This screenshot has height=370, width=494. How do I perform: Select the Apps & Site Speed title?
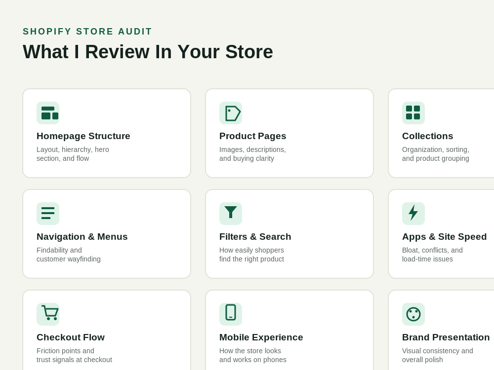[444, 237]
